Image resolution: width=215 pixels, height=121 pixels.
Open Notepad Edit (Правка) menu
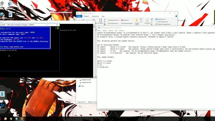(x=105, y=31)
